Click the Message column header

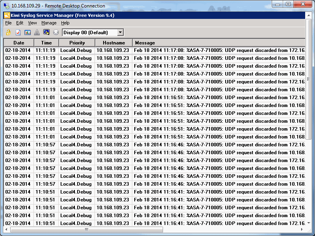click(x=219, y=43)
